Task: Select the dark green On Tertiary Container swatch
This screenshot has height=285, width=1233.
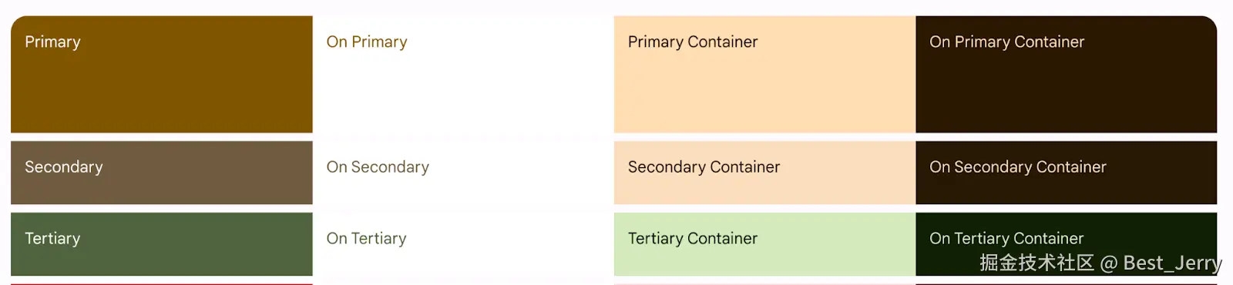Action: point(1067,244)
